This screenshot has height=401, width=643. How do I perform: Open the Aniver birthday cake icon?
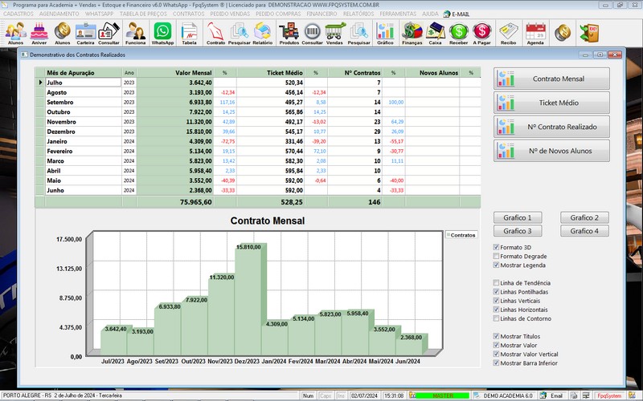pos(39,33)
